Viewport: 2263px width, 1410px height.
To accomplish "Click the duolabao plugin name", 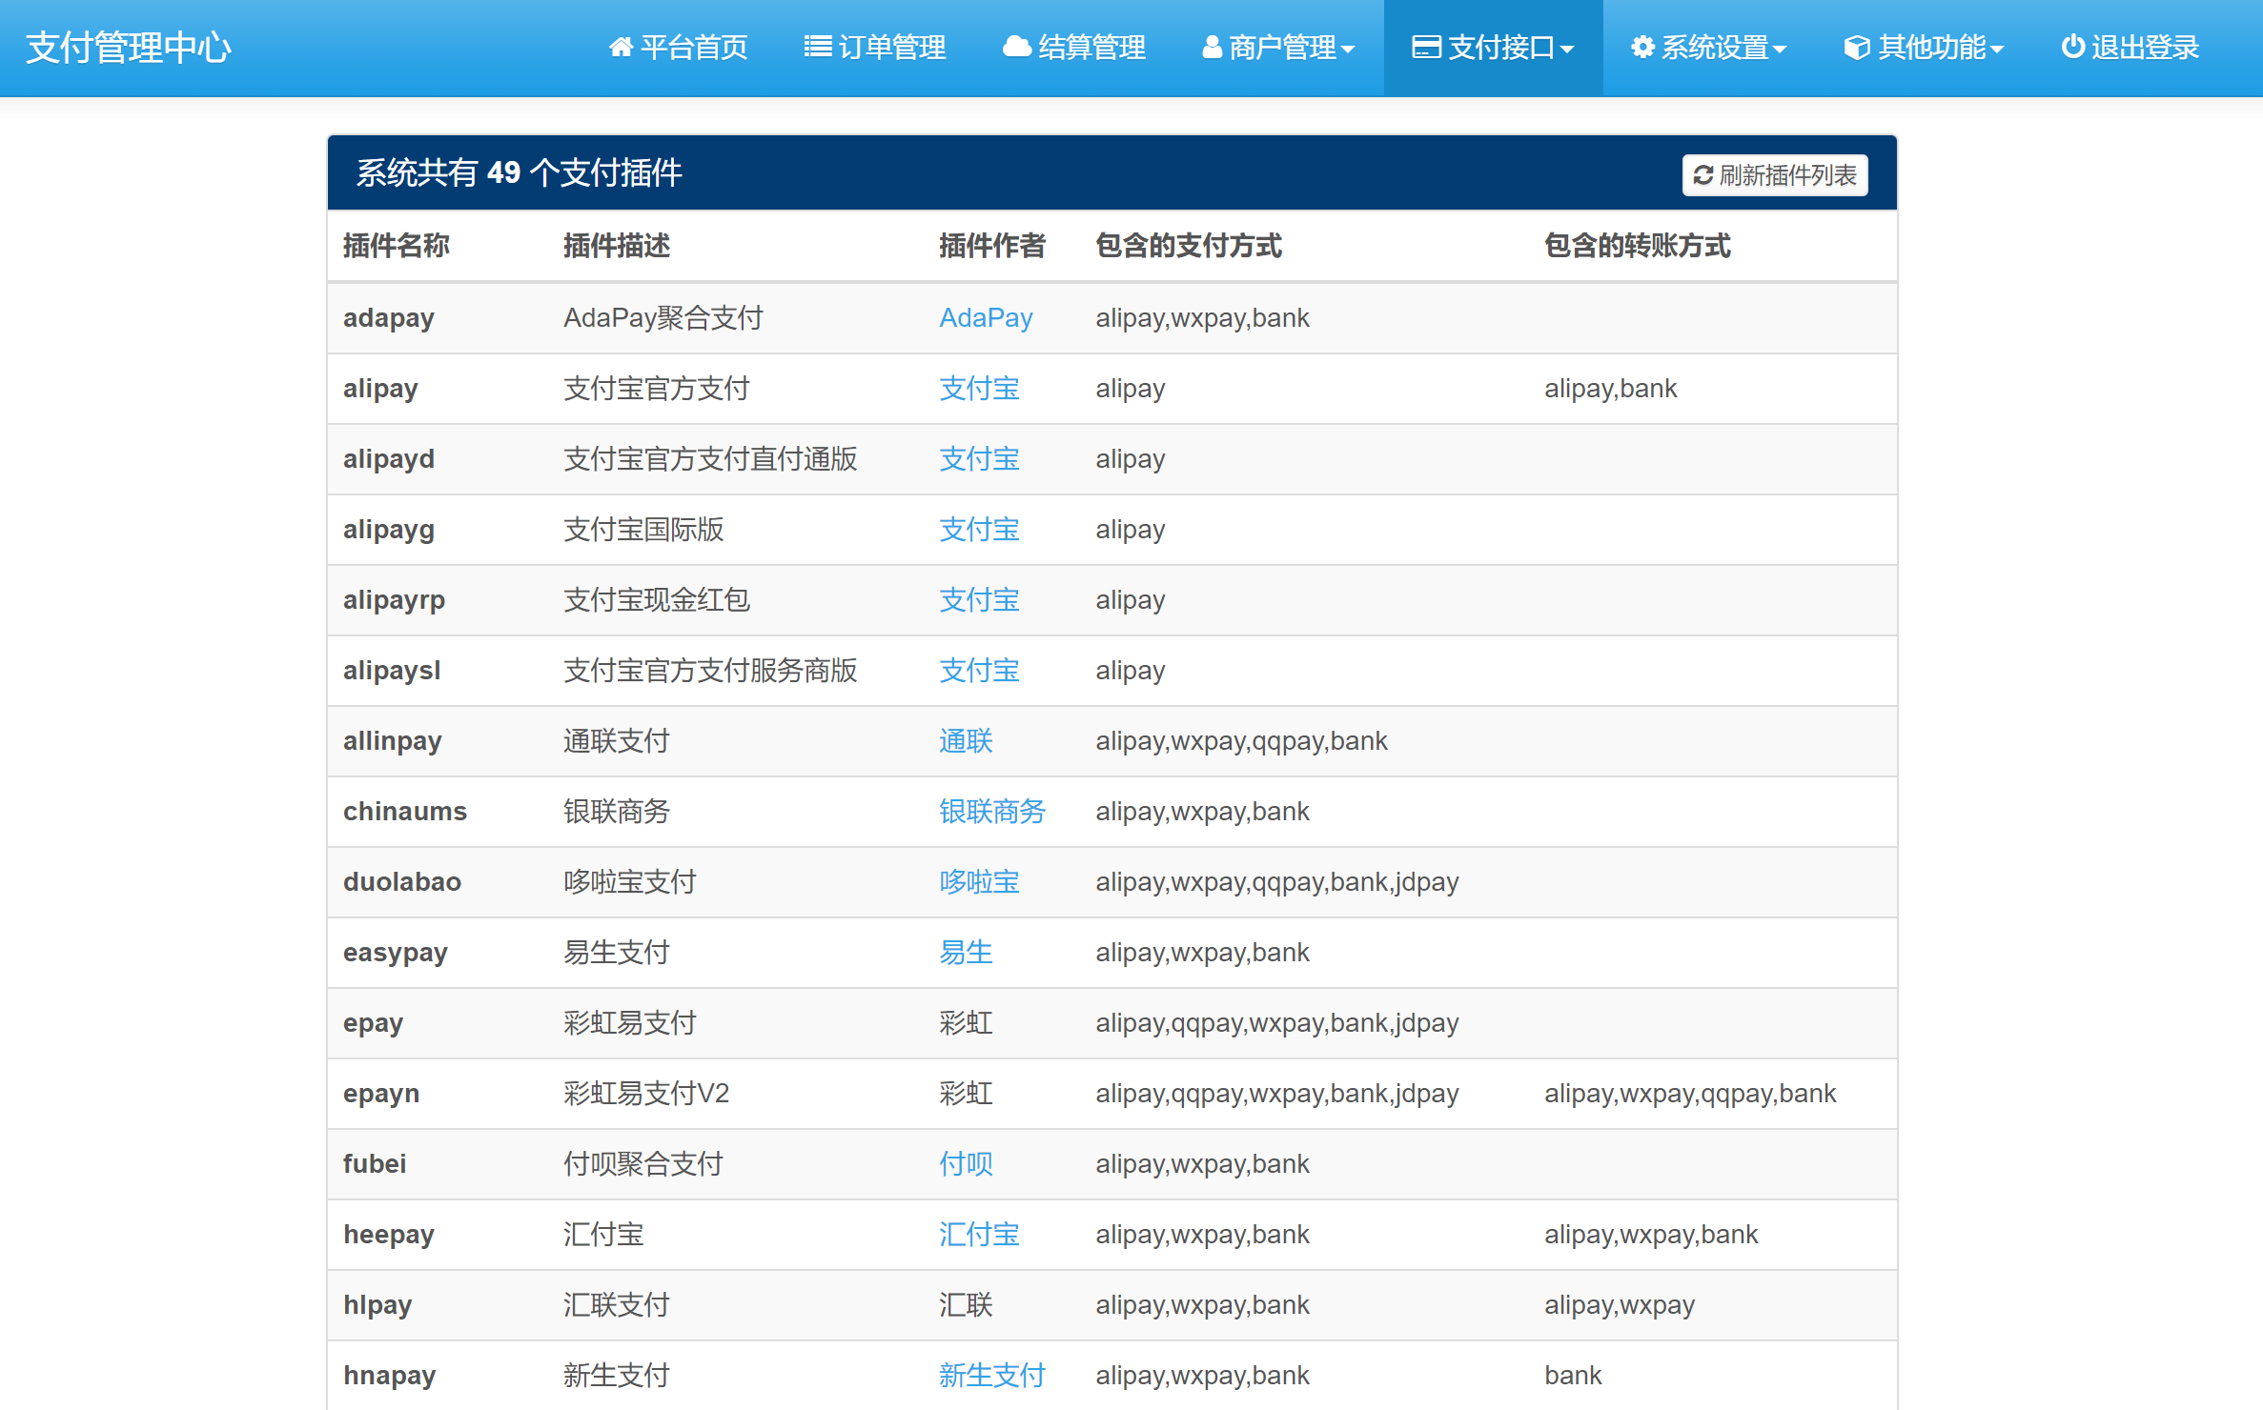I will [402, 881].
